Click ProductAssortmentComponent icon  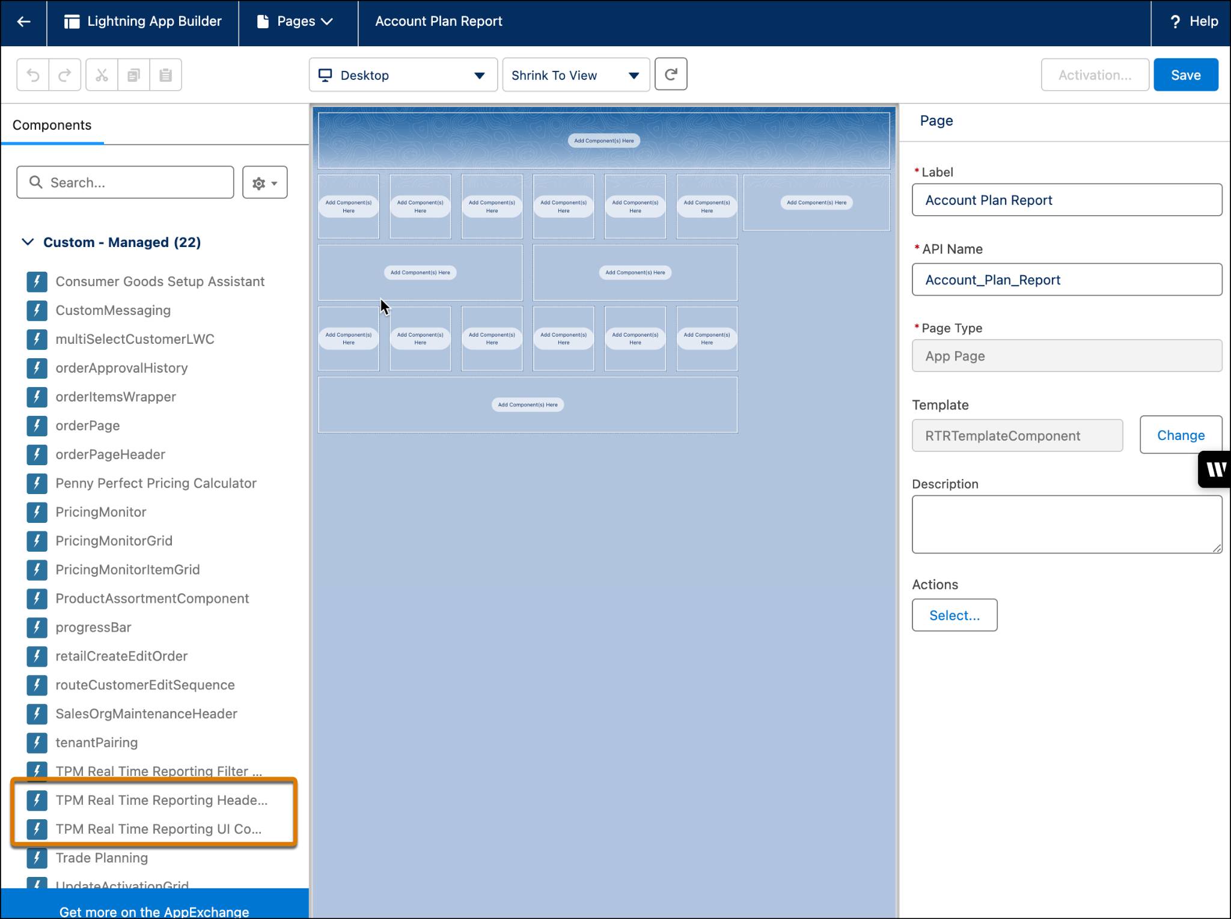point(37,599)
